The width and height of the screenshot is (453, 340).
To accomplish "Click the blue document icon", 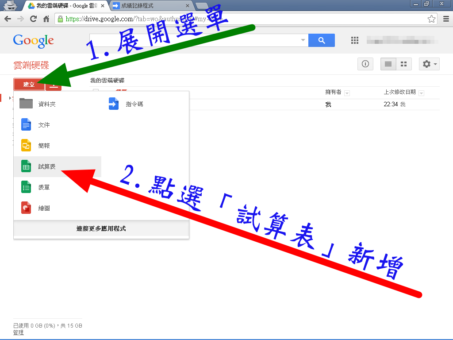I will coord(26,124).
